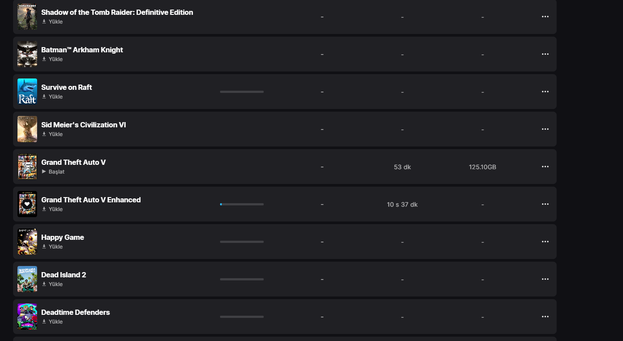This screenshot has height=341, width=623.
Task: Click the Grand Theft Auto V cover art
Action: (x=27, y=167)
